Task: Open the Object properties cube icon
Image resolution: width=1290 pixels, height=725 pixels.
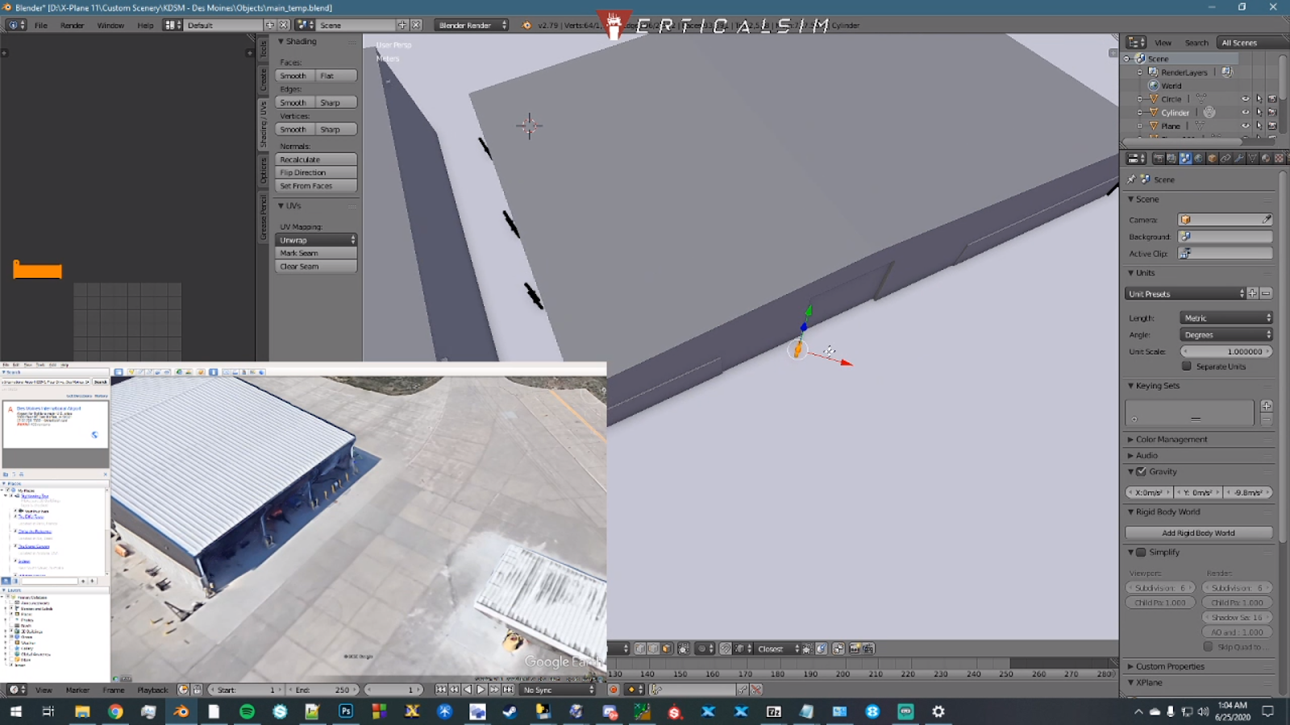Action: (1212, 159)
